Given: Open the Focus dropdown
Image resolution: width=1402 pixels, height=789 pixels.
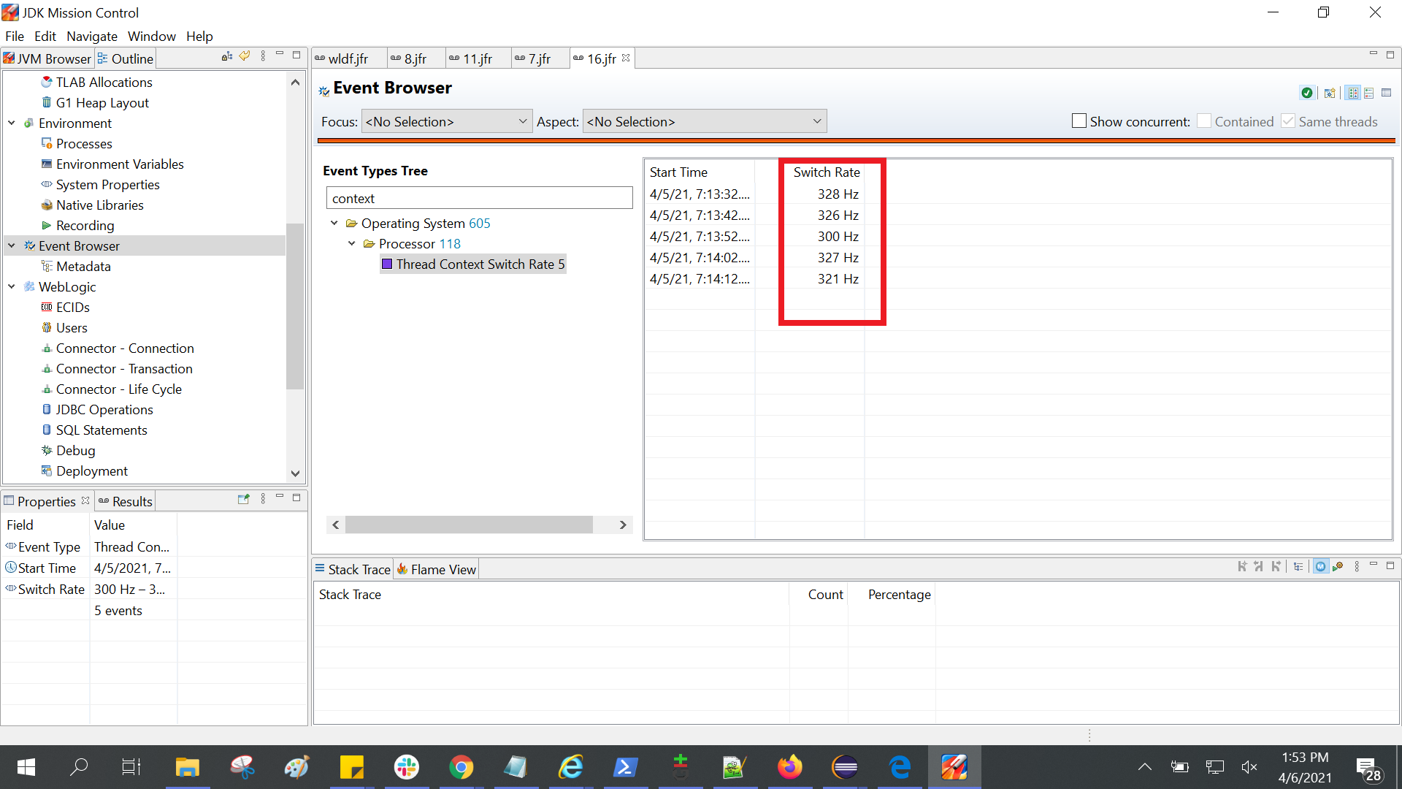Looking at the screenshot, I should click(x=446, y=121).
